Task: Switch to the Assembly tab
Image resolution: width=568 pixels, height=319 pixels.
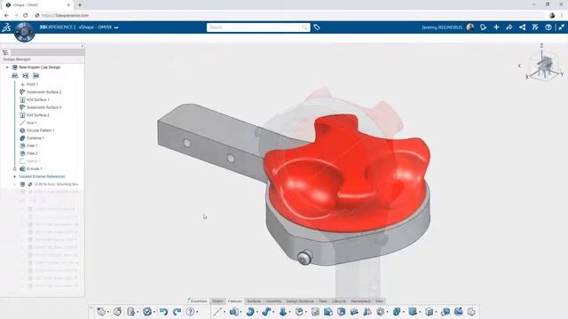Action: pos(273,301)
